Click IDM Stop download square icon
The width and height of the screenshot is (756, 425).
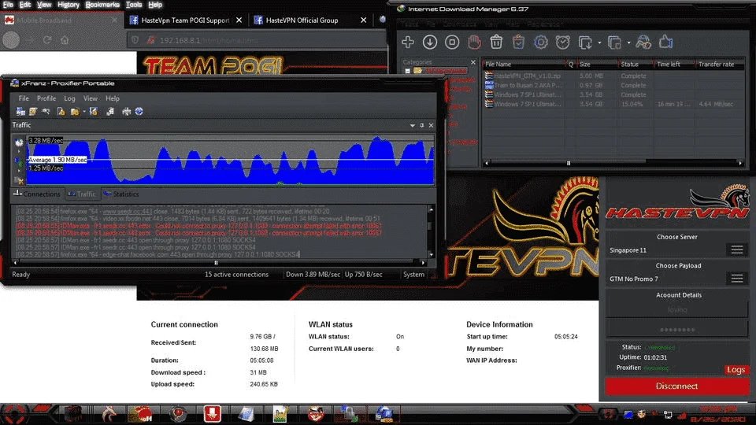tap(452, 42)
